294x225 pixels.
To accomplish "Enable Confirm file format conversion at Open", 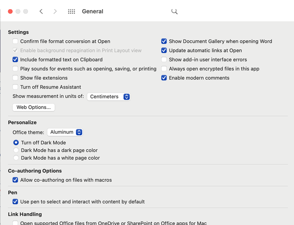I will [15, 41].
